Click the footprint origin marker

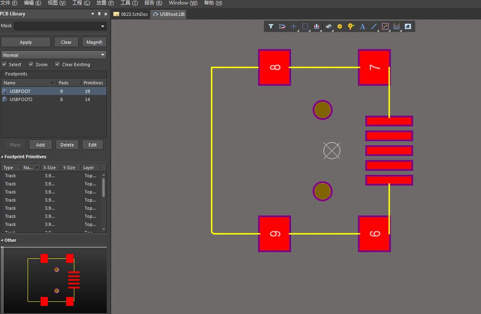[332, 151]
